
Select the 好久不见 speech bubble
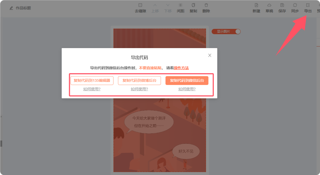click(x=186, y=151)
